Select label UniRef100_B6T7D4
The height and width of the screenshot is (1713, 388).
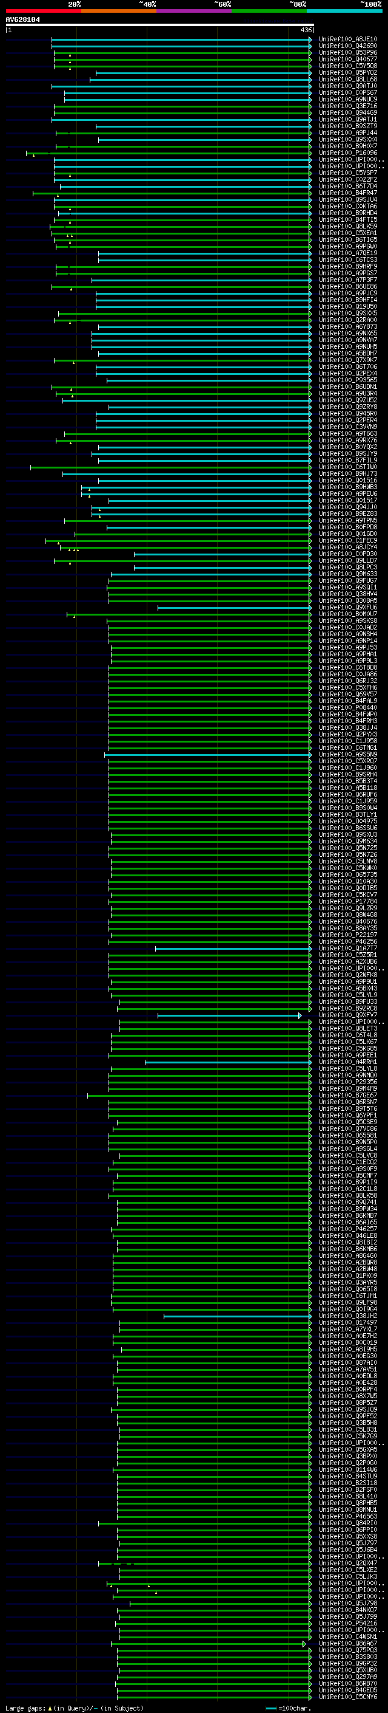tap(348, 186)
